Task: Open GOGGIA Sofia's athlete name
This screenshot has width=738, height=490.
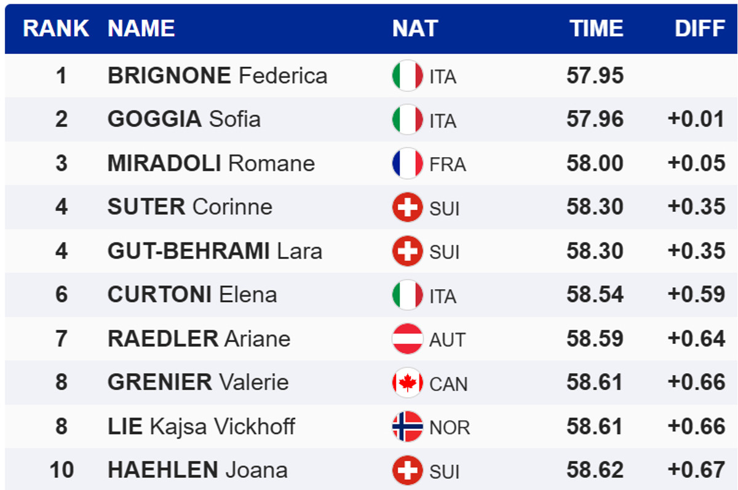Action: click(x=184, y=119)
